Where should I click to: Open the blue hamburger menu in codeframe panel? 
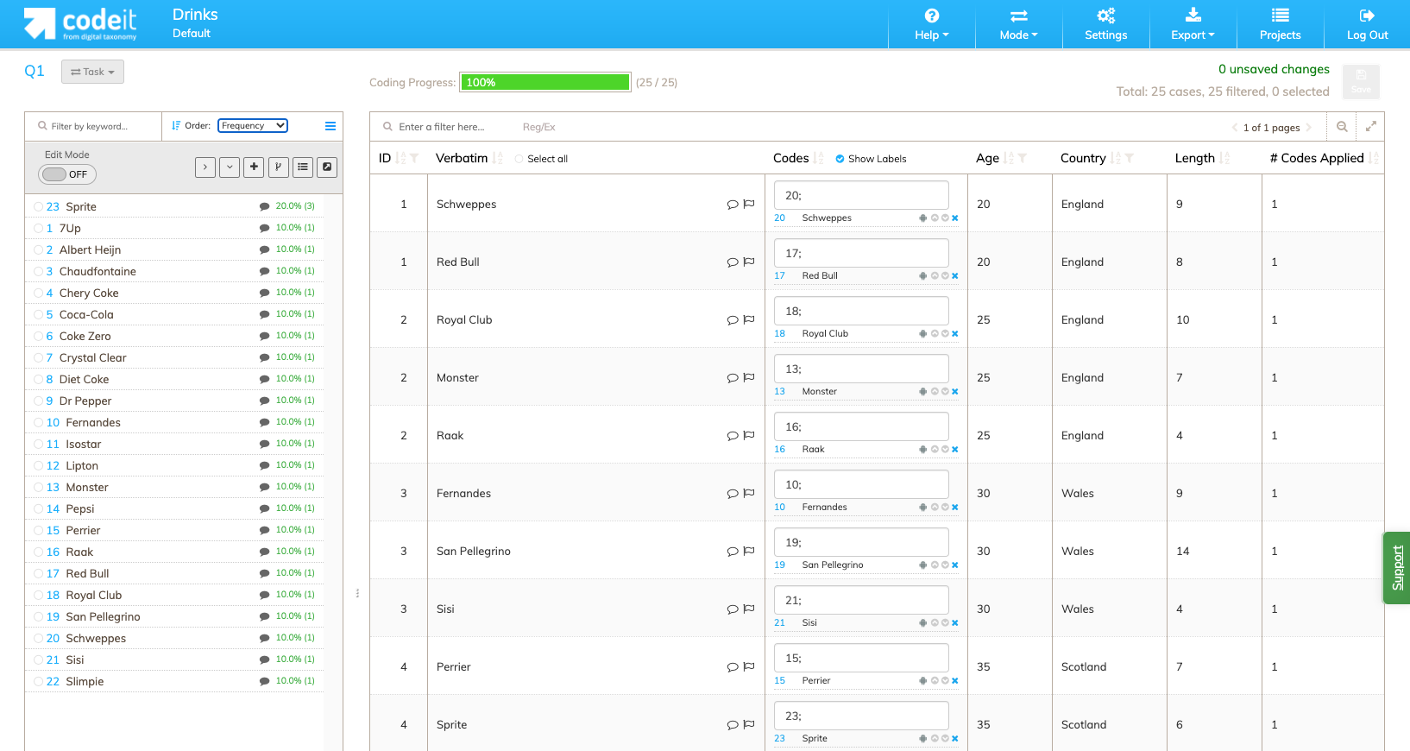coord(330,126)
